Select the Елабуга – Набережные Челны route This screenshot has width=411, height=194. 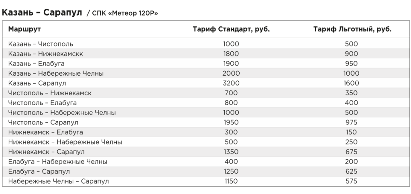pos(58,162)
